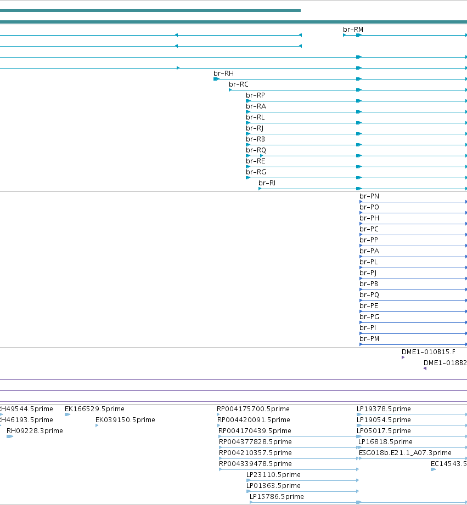Click the EK166529.5prime feature arrow glyph
The image size is (467, 505).
coord(67,415)
